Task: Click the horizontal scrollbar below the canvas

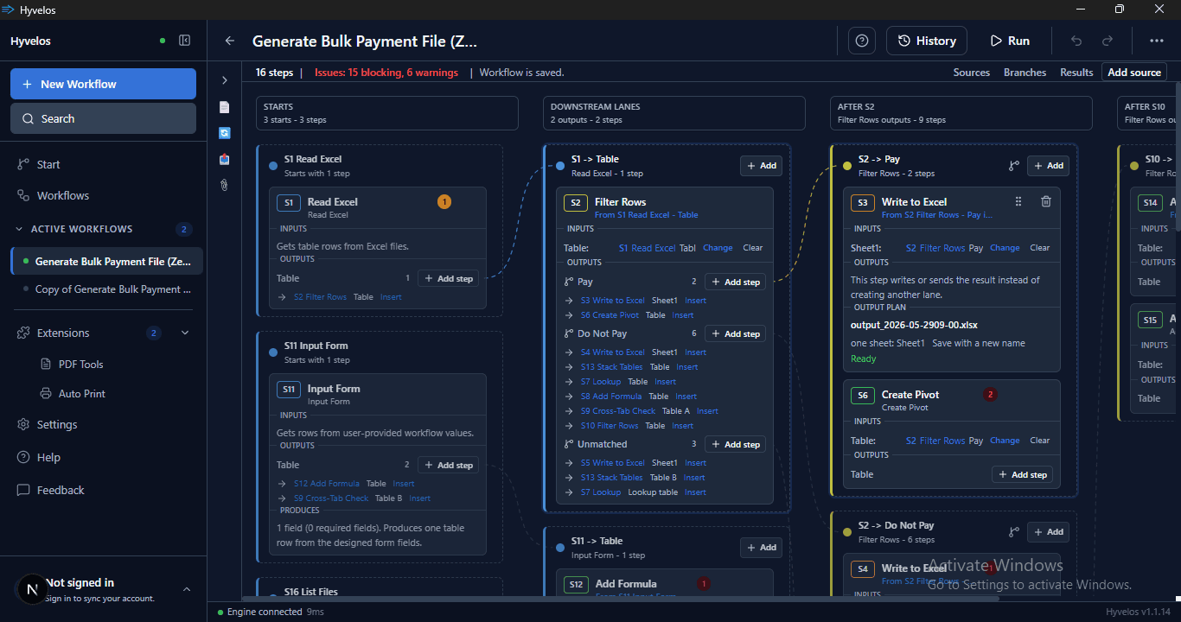Action: click(620, 598)
